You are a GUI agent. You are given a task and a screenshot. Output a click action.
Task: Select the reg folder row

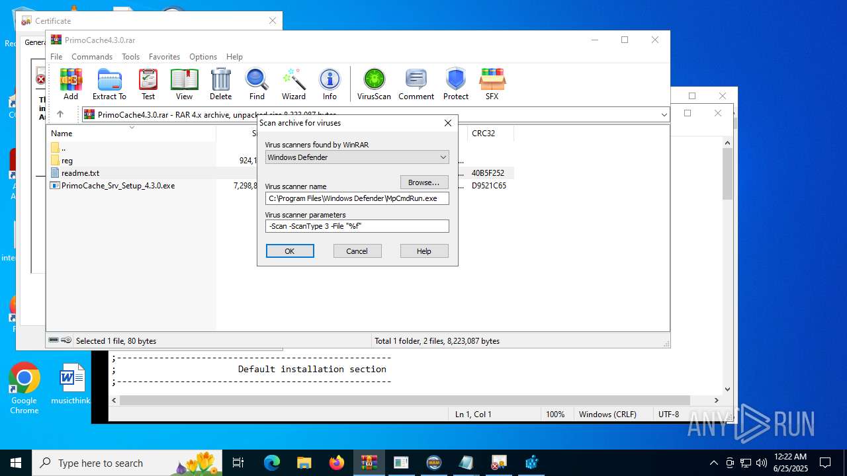[x=67, y=161]
